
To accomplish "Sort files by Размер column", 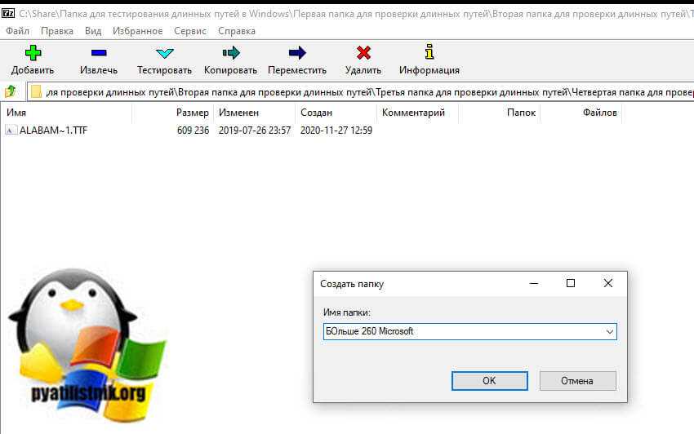I will point(192,113).
